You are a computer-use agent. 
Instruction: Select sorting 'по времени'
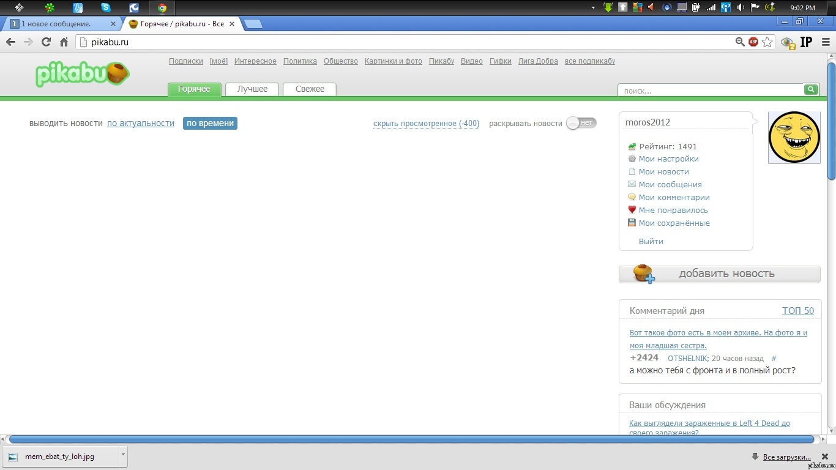pyautogui.click(x=210, y=123)
